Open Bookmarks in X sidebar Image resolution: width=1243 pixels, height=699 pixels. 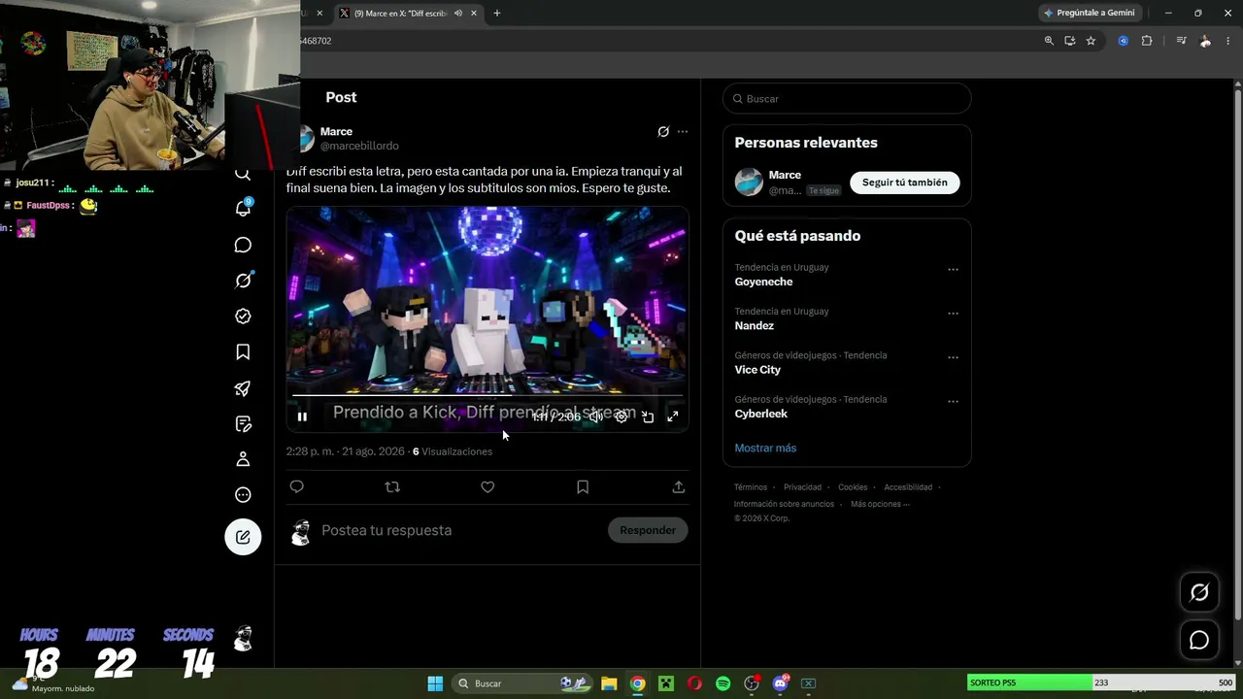pyautogui.click(x=243, y=352)
